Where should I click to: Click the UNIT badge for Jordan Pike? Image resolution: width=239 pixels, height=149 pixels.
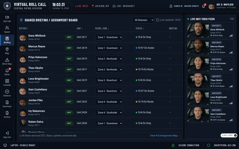[x=69, y=102]
